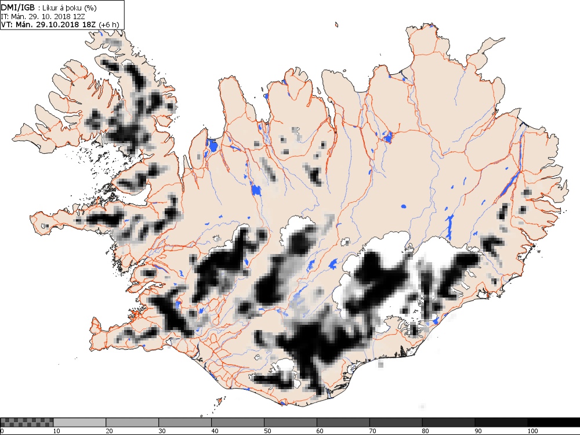Screen dimensions: 580x435
Task: Select the legend label "40"
Action: click(x=215, y=431)
